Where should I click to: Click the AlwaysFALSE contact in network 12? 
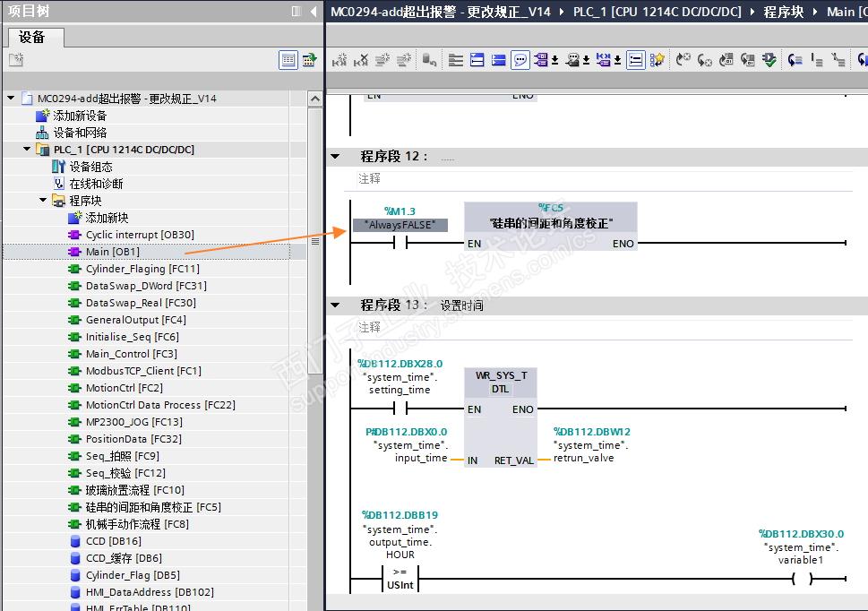[400, 243]
